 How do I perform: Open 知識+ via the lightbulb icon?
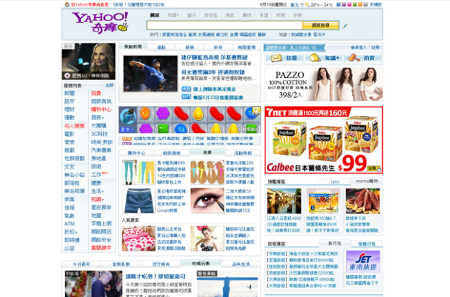click(315, 58)
